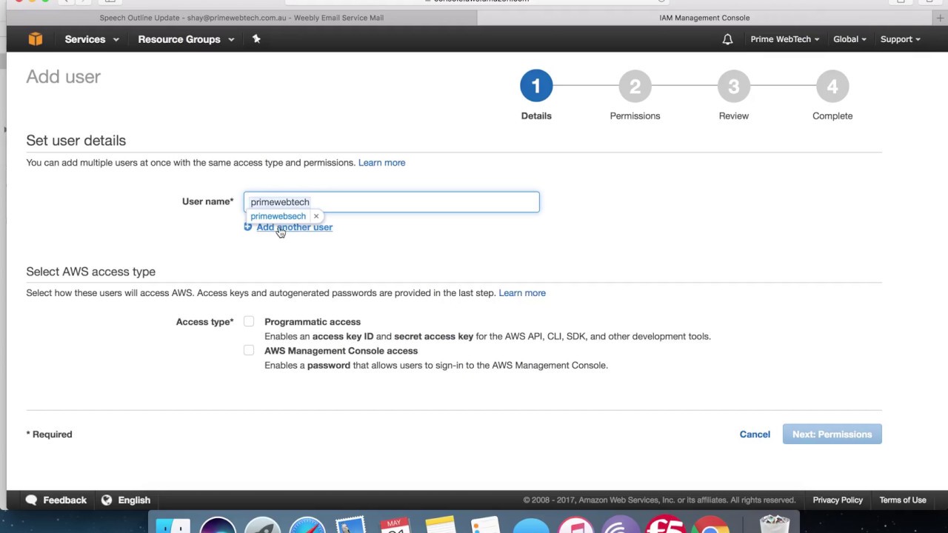
Task: Open the Prime WebTech account dropdown
Action: 785,39
